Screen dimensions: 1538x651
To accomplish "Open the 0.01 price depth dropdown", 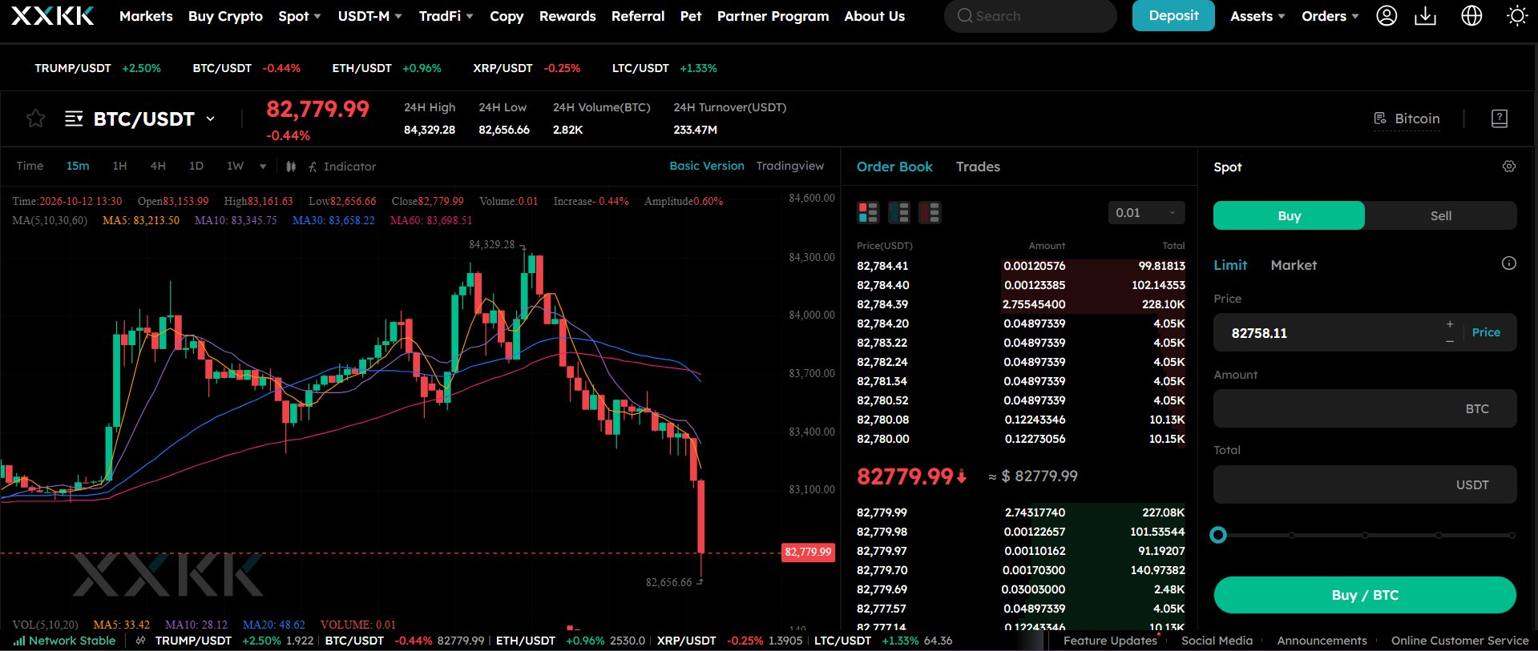I will point(1146,212).
